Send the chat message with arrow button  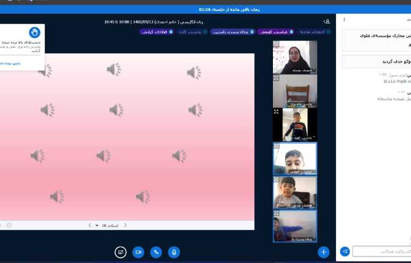(x=345, y=251)
